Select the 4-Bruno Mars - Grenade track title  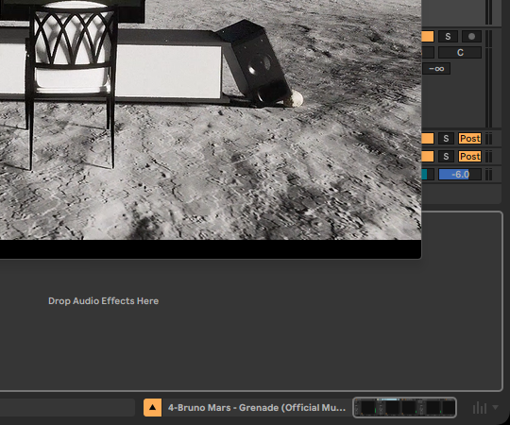257,407
